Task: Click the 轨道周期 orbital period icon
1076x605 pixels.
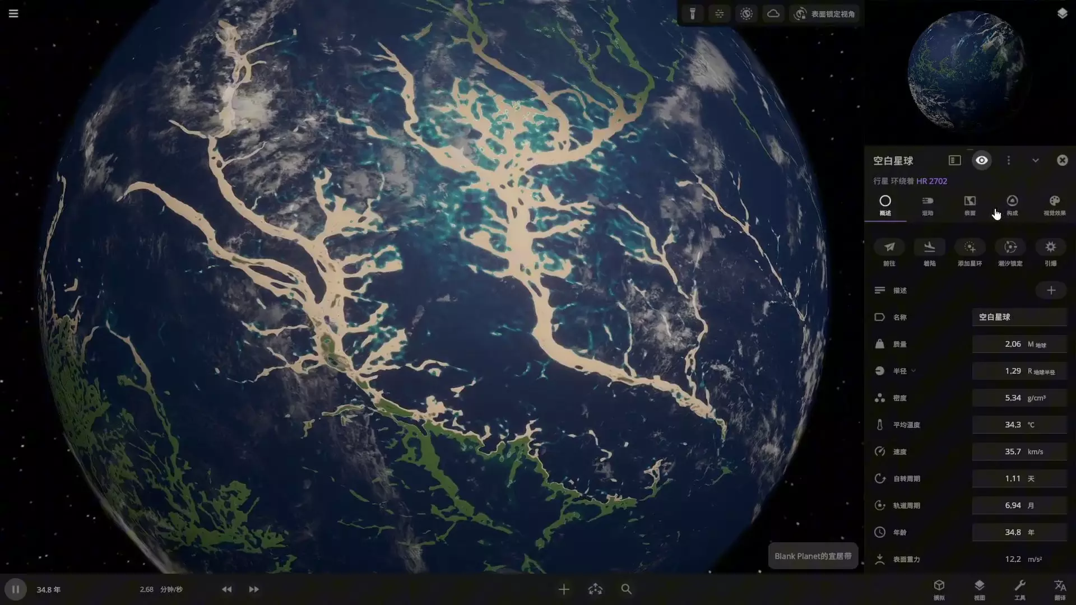Action: (x=880, y=505)
